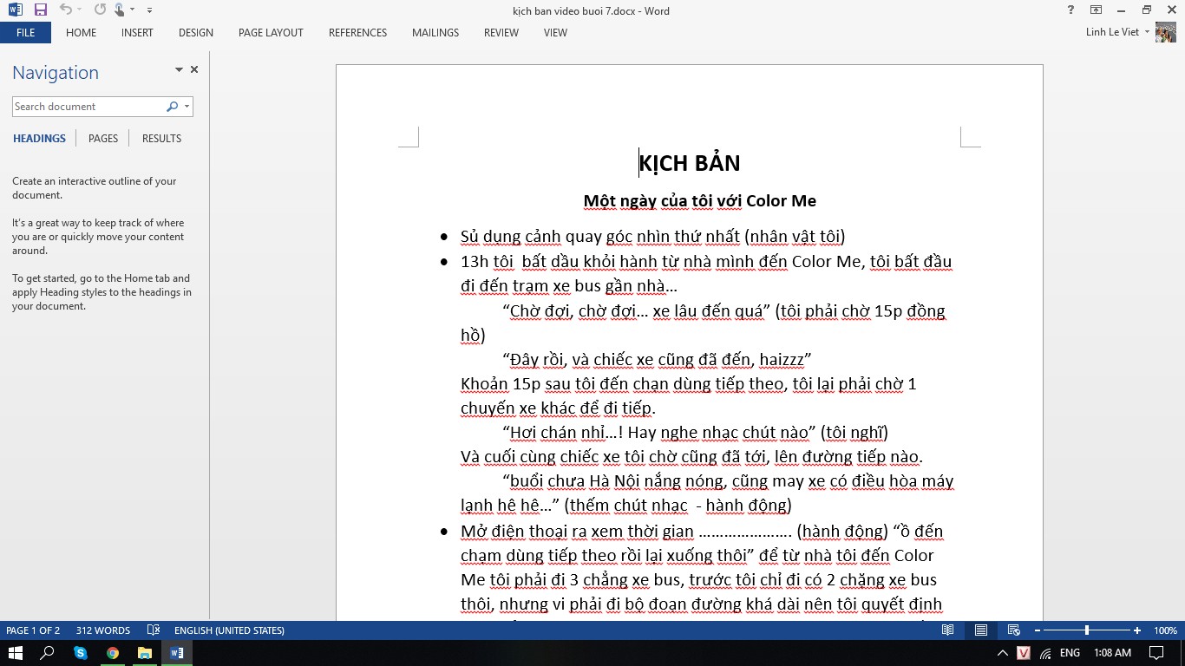Open the Undo history dropdown arrow
This screenshot has width=1185, height=666.
[79, 10]
